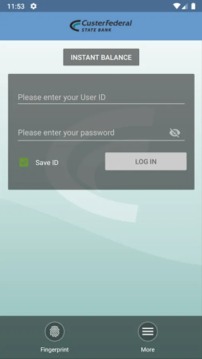
Task: Tap the cellular signal icon
Action: [185, 6]
